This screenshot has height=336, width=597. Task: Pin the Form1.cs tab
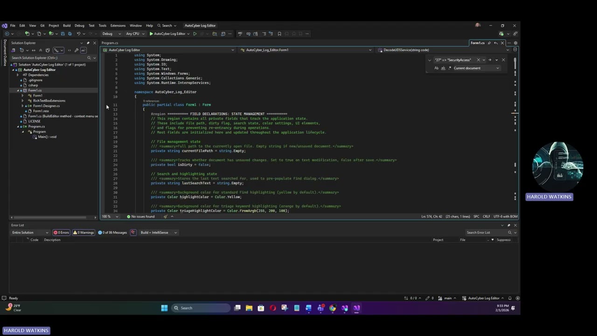(489, 43)
